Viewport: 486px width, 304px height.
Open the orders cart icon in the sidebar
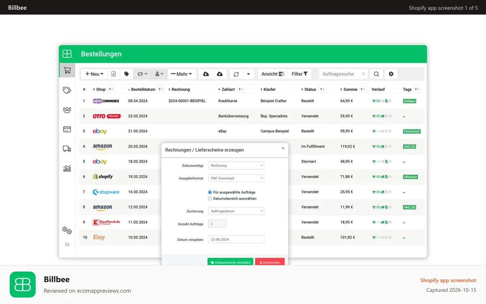[67, 70]
